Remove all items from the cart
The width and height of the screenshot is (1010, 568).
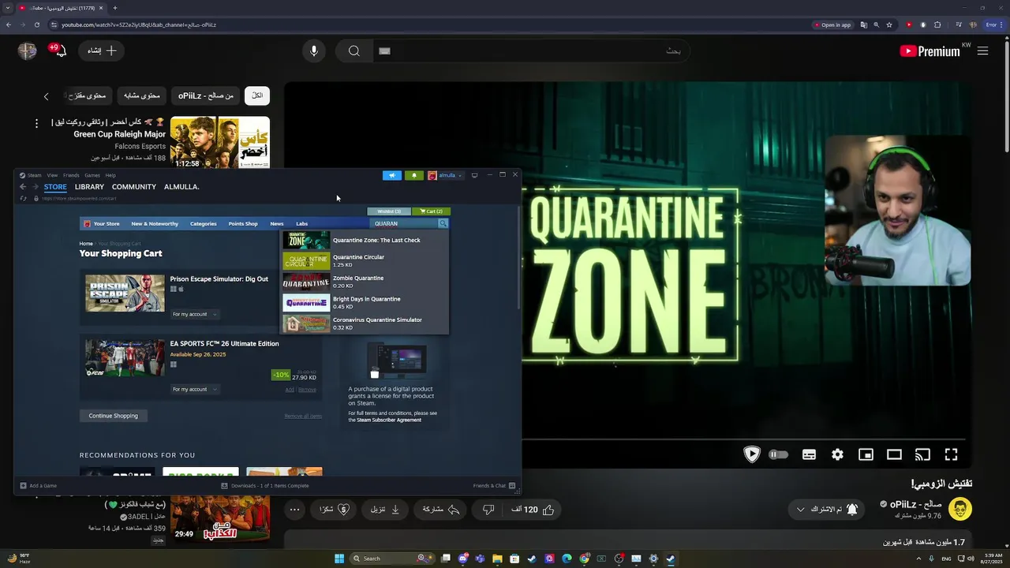(x=303, y=416)
